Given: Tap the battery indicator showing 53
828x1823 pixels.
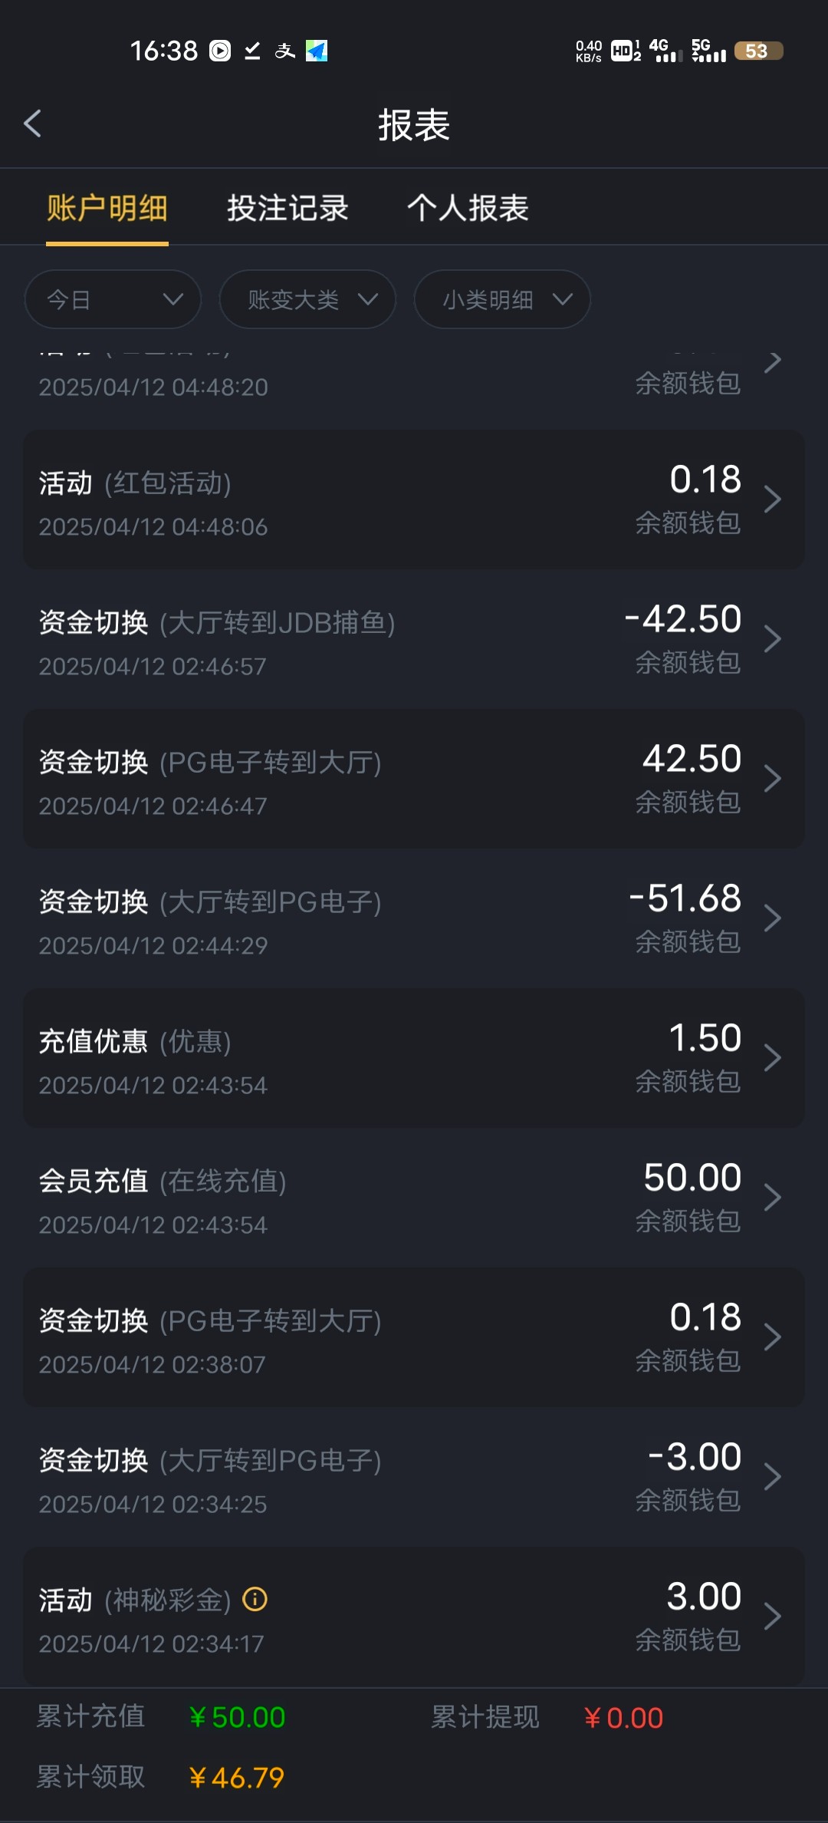Looking at the screenshot, I should (757, 51).
